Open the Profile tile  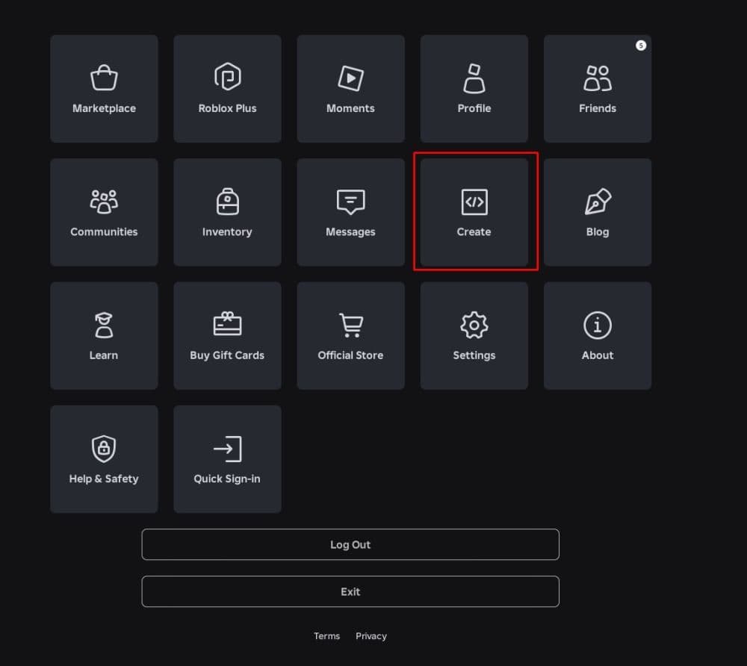[x=474, y=89]
